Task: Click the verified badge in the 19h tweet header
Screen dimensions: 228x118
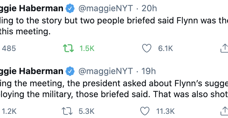Action: [x=70, y=71]
